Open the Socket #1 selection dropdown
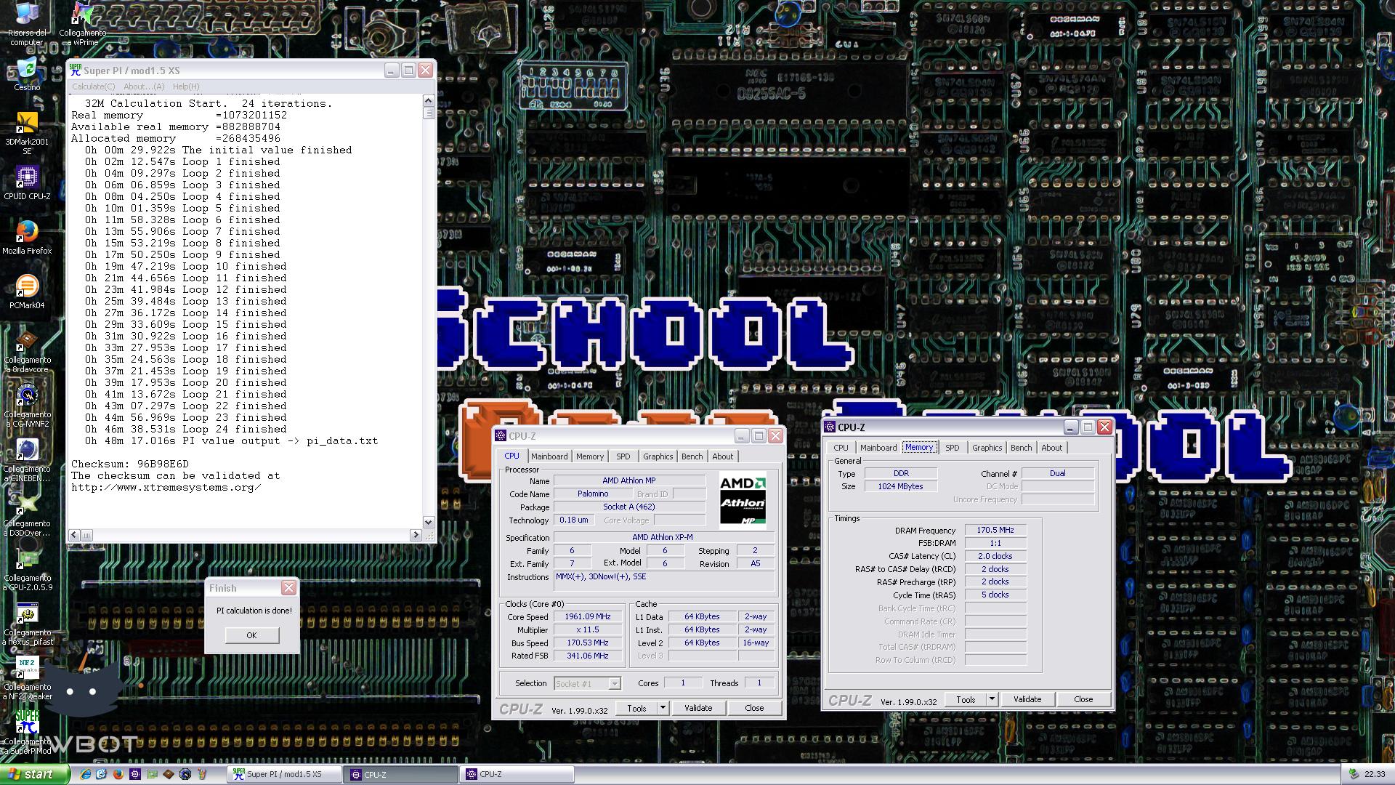This screenshot has height=785, width=1395. [x=587, y=683]
